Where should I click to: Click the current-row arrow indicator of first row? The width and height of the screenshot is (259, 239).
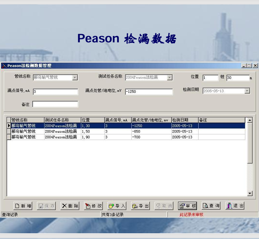click(x=9, y=126)
